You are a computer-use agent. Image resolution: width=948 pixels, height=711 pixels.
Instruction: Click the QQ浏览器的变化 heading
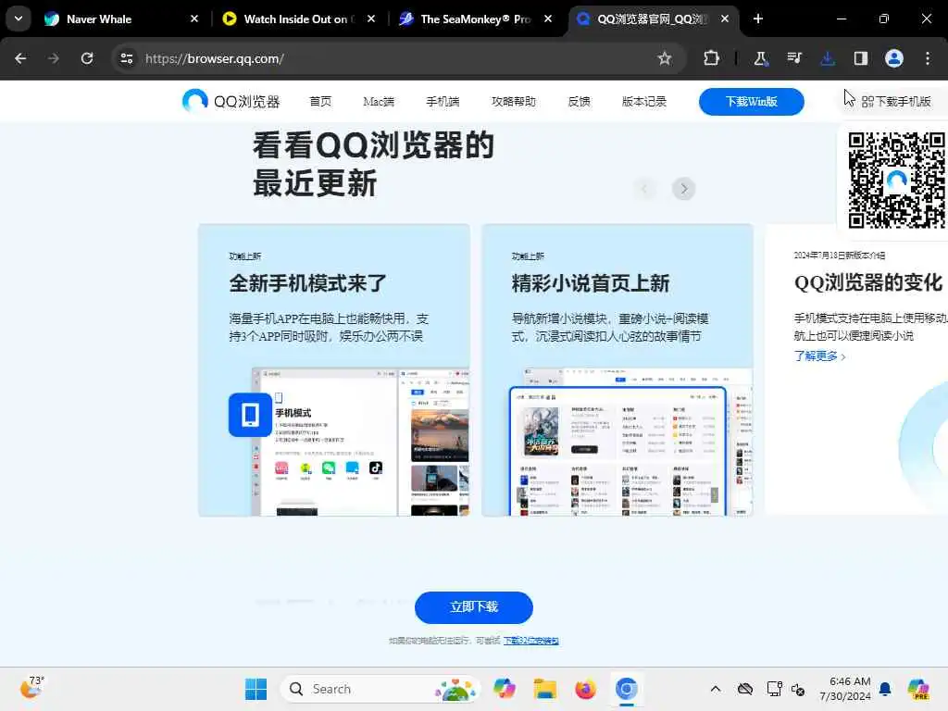click(x=868, y=283)
